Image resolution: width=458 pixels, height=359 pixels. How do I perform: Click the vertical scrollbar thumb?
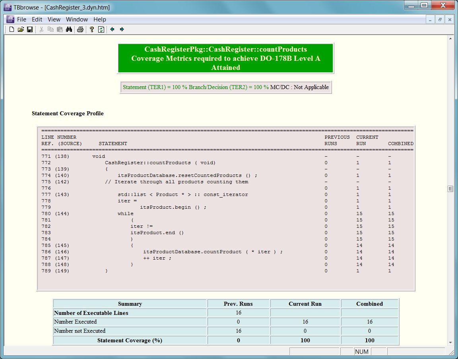click(x=450, y=189)
